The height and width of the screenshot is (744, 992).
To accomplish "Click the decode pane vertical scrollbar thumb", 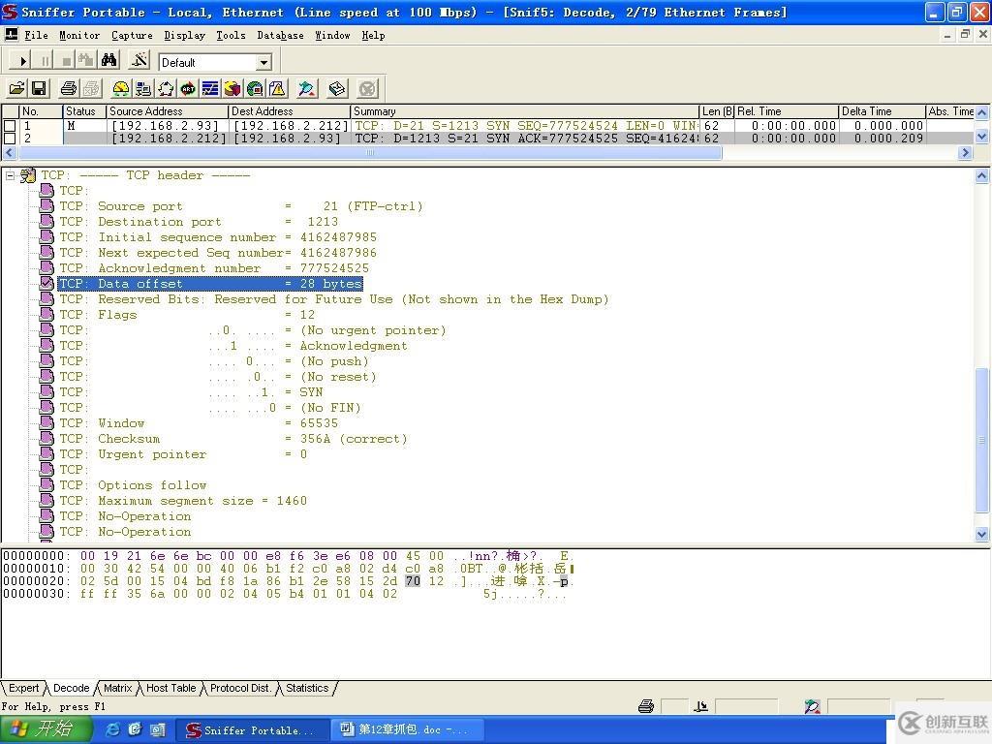I will point(982,441).
